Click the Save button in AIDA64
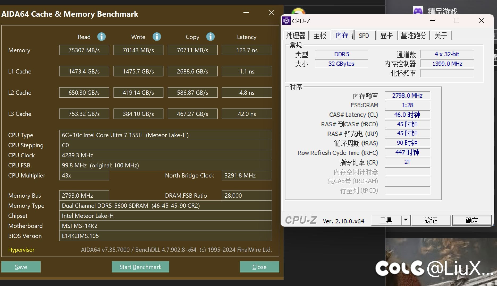This screenshot has width=497, height=286. tap(21, 267)
